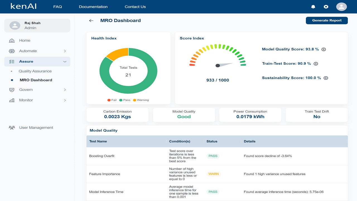Collapse the Assure submenu chevron
The height and width of the screenshot is (201, 357).
pos(65,62)
